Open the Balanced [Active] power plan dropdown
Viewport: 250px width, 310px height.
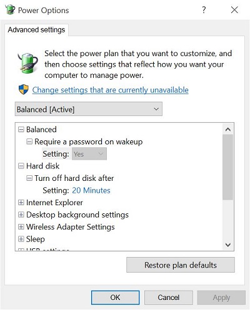click(x=89, y=109)
